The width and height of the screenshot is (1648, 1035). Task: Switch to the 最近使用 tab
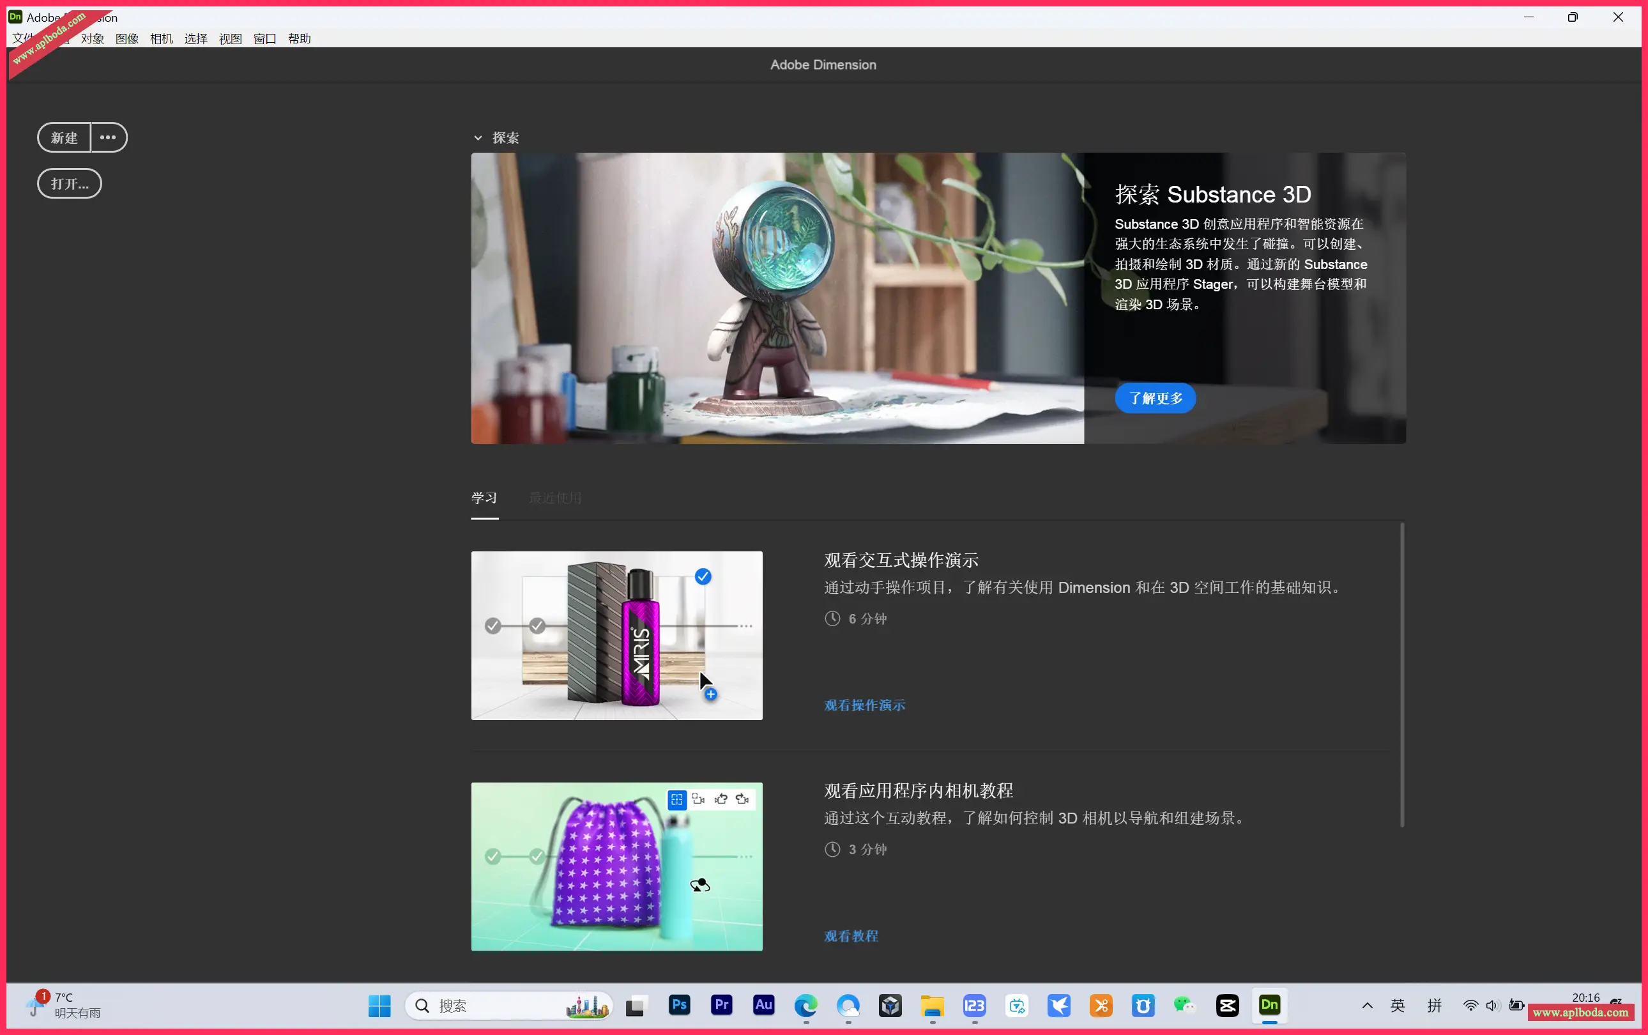554,498
